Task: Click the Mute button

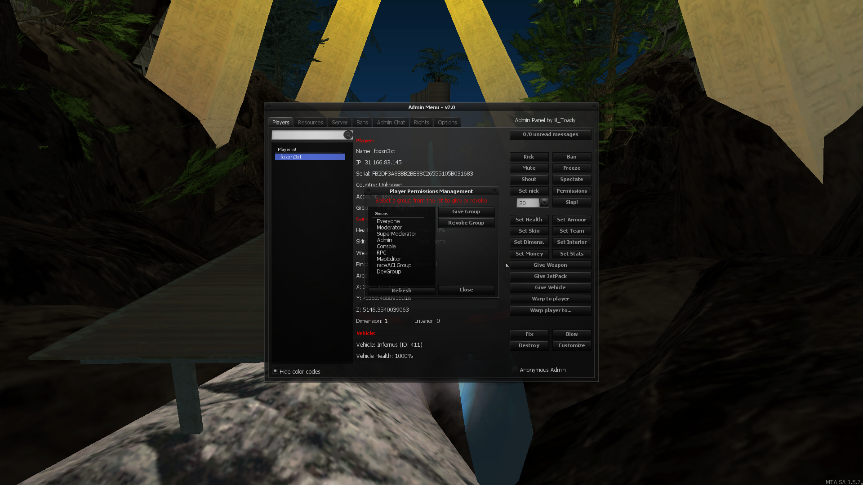Action: pyautogui.click(x=529, y=168)
